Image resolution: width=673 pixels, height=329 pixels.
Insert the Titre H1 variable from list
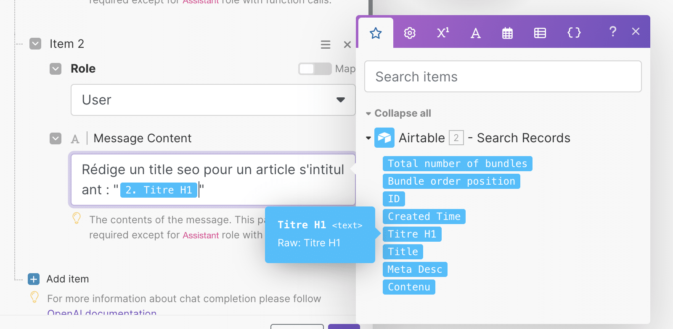[412, 234]
